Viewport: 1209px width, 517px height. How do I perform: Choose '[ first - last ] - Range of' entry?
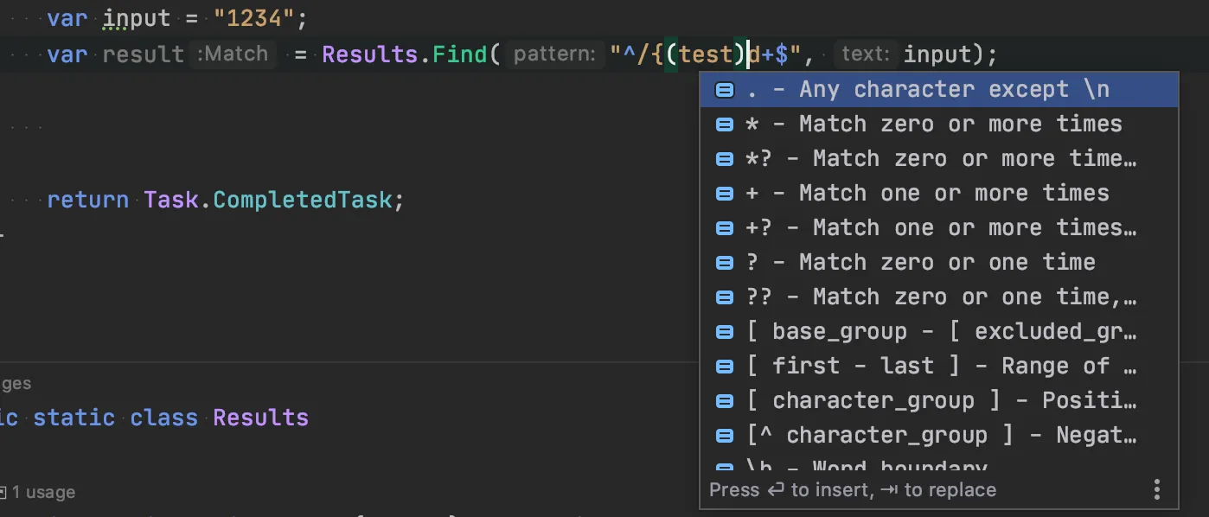pos(938,366)
